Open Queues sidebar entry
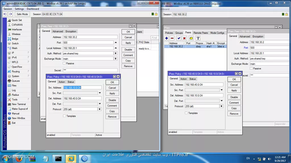This screenshot has width=291, height=163. [16, 81]
